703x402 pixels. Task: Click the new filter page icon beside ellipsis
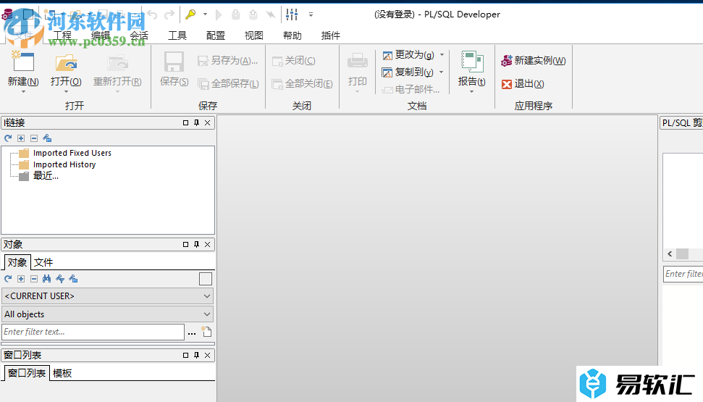tap(206, 332)
